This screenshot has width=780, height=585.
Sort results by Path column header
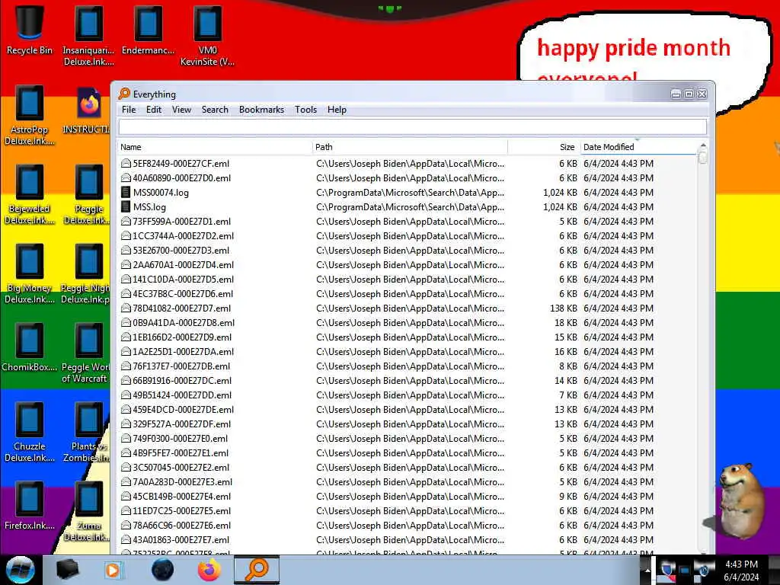410,147
